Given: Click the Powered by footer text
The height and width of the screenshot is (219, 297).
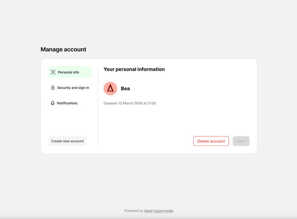Looking at the screenshot, I should click(x=133, y=211).
